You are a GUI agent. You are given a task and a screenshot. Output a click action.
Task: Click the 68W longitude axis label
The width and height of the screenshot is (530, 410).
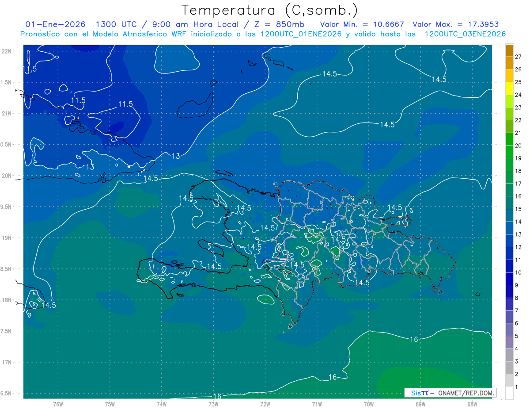(472, 404)
